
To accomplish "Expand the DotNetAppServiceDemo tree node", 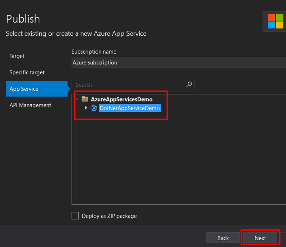I will [x=86, y=108].
